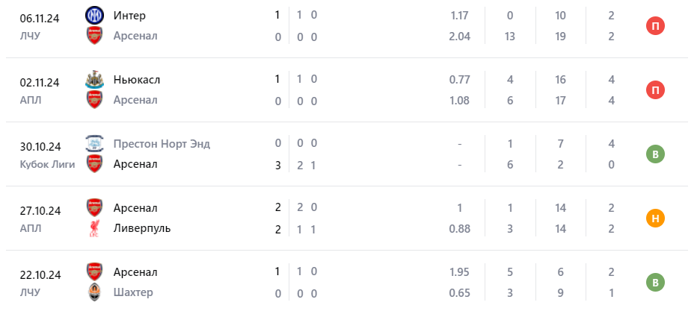Click the Inter club crest icon
Viewport: 697px width, 311px height.
point(94,15)
